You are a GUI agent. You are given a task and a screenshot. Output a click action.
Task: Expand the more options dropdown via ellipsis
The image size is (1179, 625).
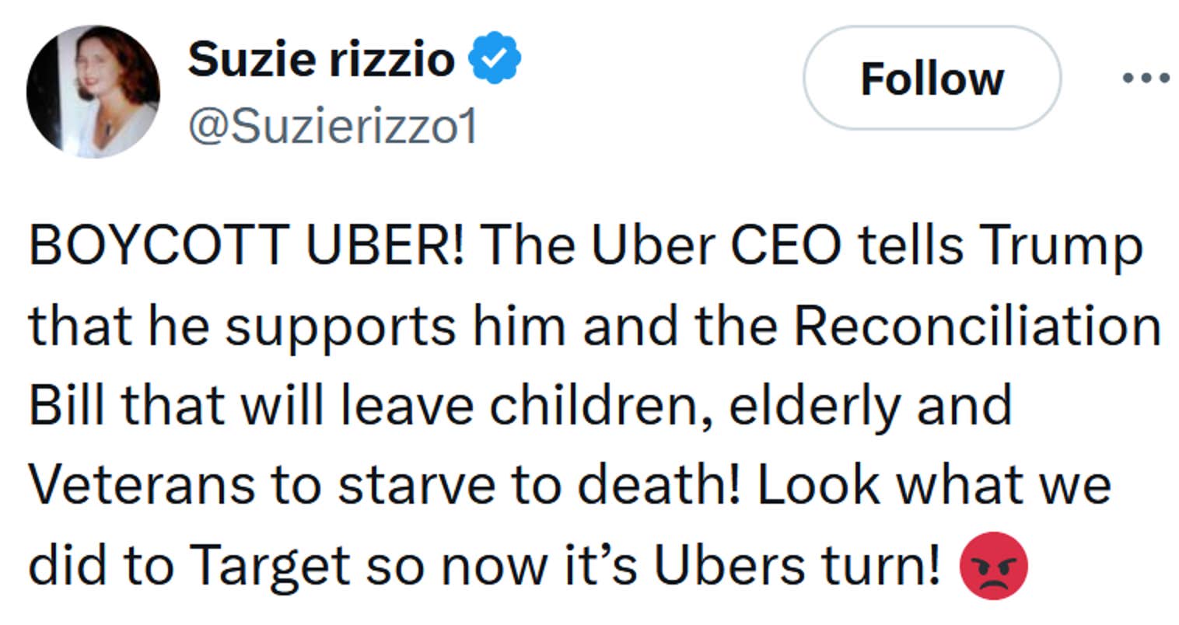coord(1145,76)
